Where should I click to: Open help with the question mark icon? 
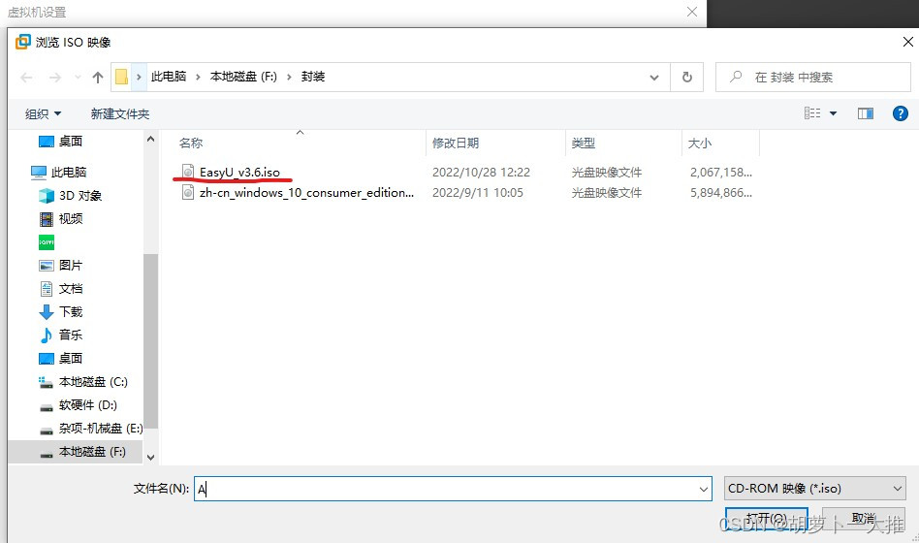[901, 113]
